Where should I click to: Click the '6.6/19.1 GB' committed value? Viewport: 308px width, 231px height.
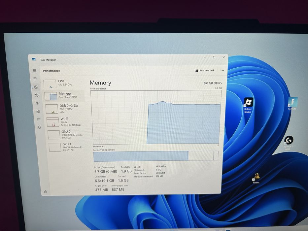pos(104,181)
